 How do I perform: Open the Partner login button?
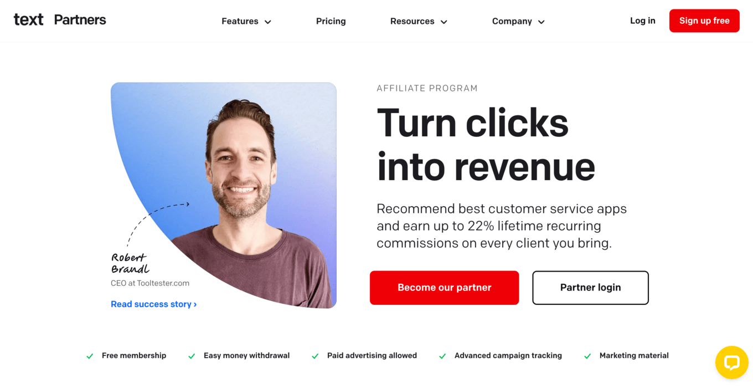(x=591, y=288)
